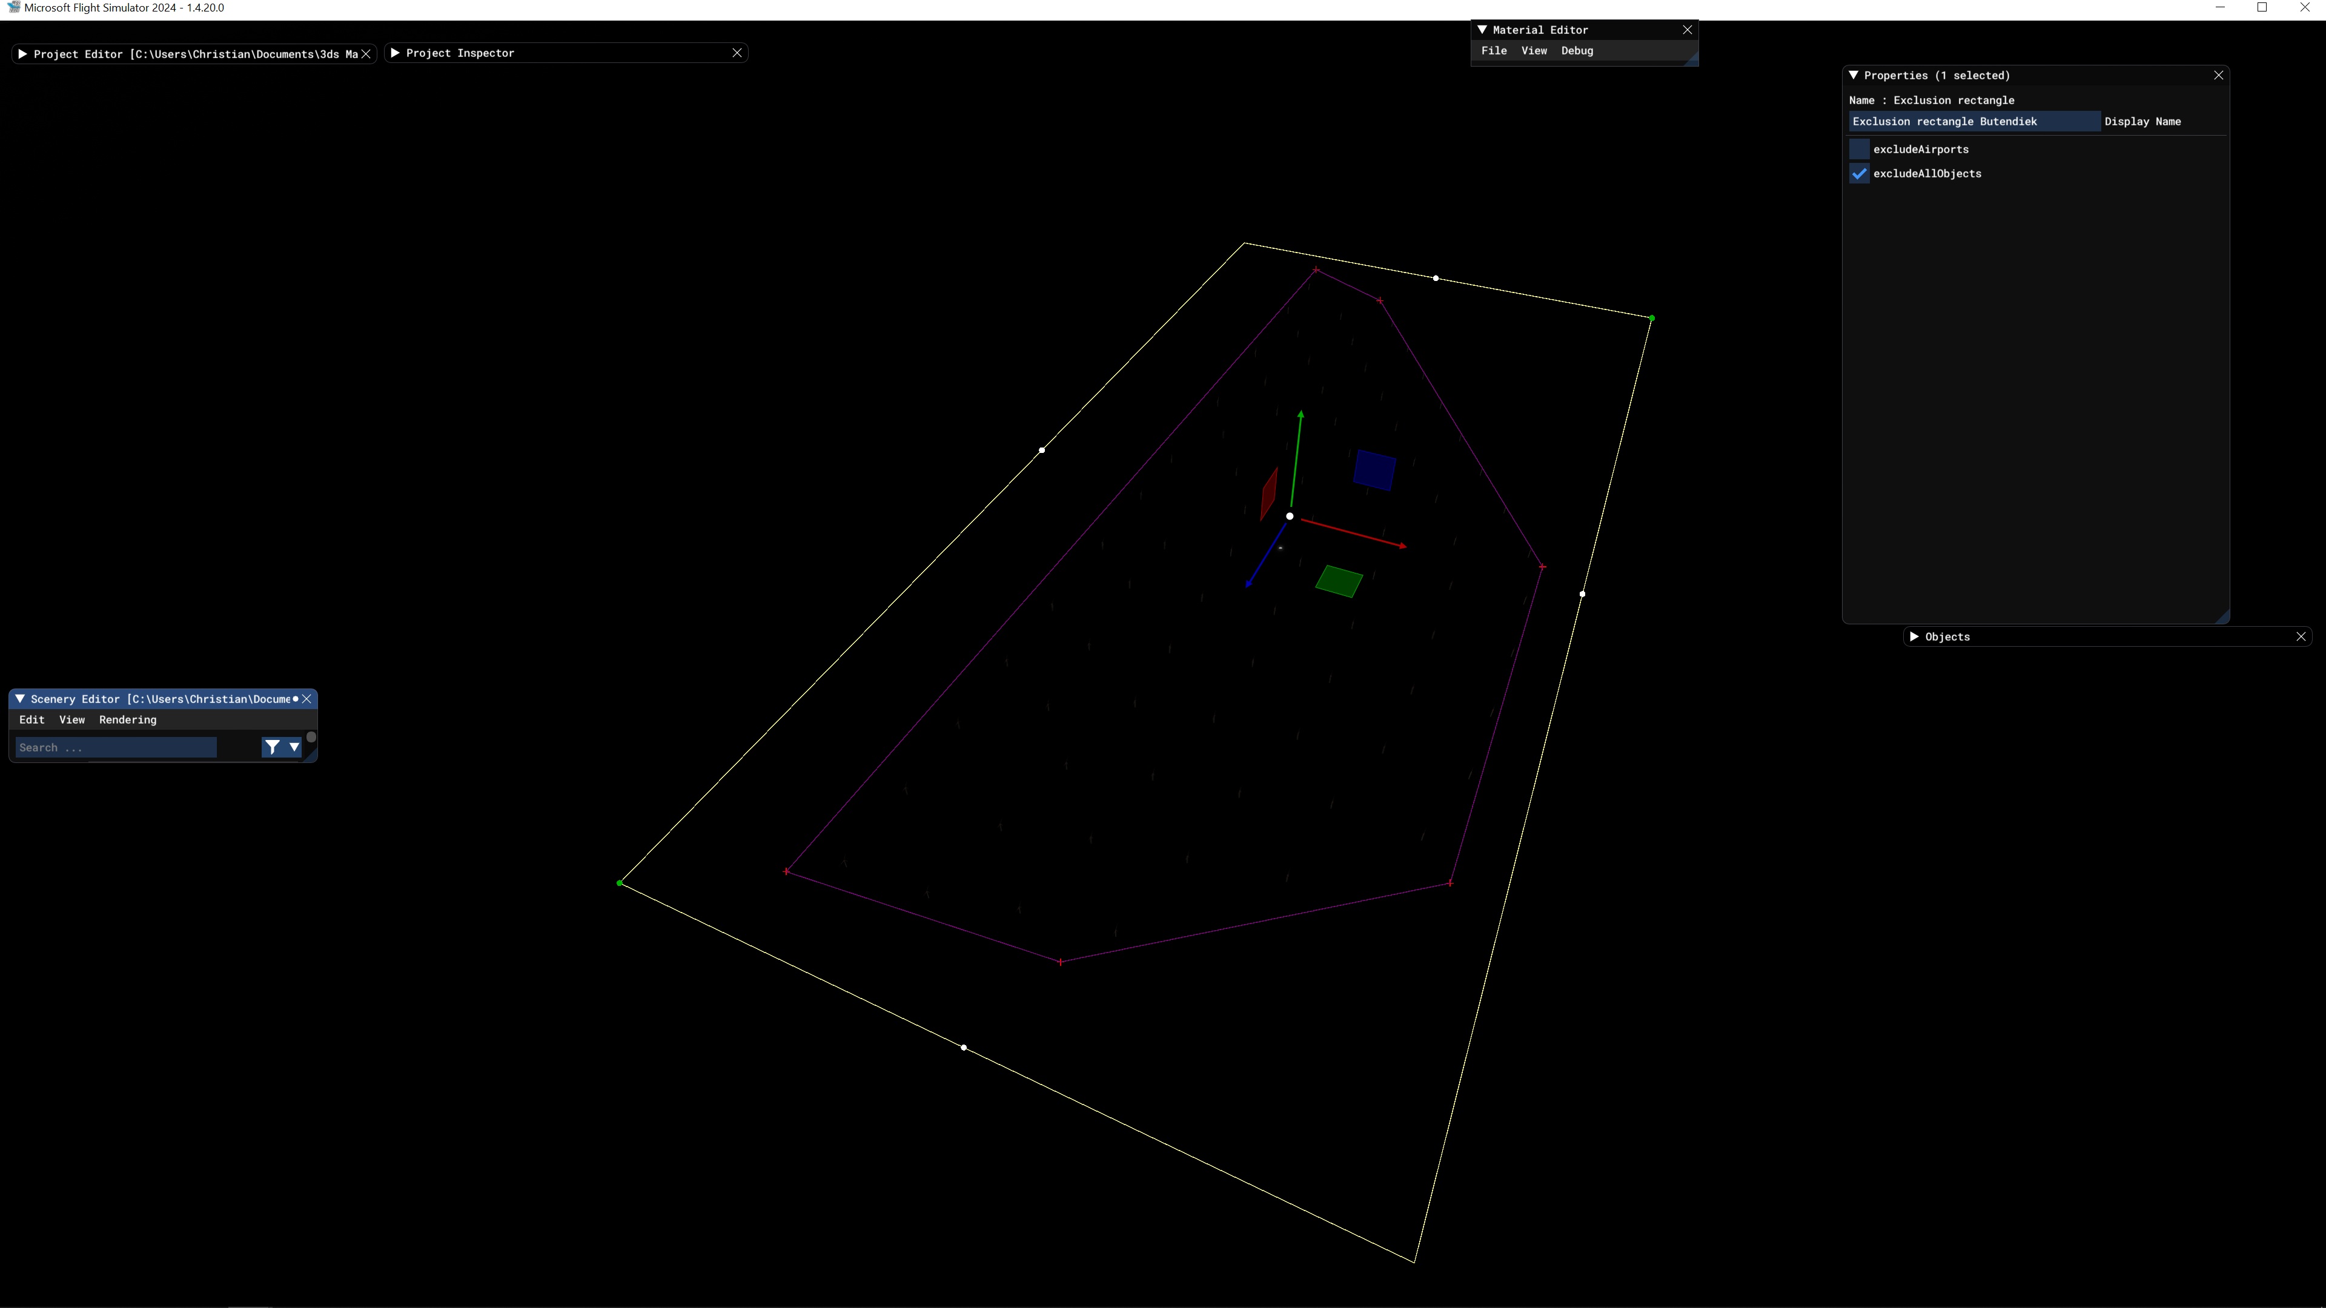Screen dimensions: 2326x1308
Task: Expand the Project Inspector panel
Action: pyautogui.click(x=396, y=53)
